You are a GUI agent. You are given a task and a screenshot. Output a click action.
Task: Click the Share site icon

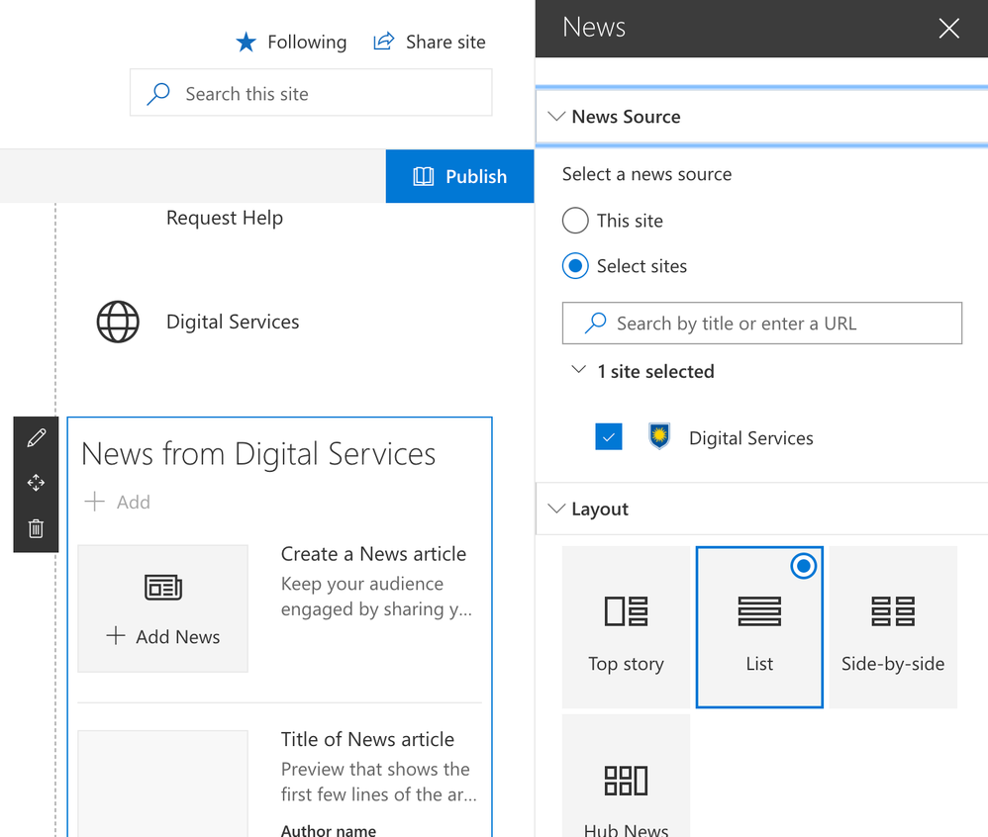[x=383, y=42]
